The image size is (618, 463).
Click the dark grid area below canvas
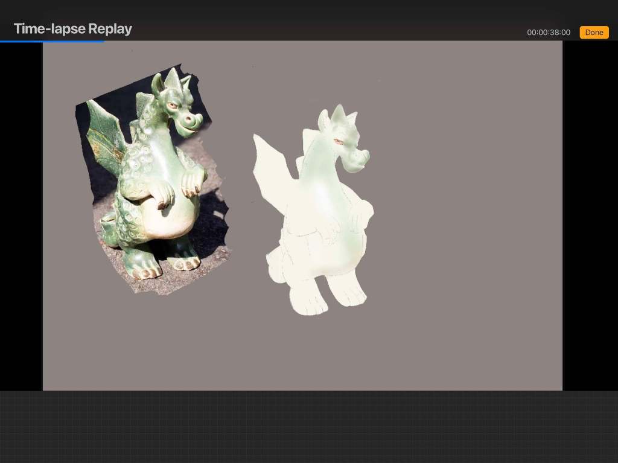(309, 427)
